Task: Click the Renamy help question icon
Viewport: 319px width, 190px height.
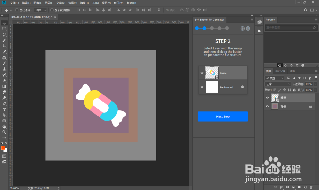Action: point(303,65)
